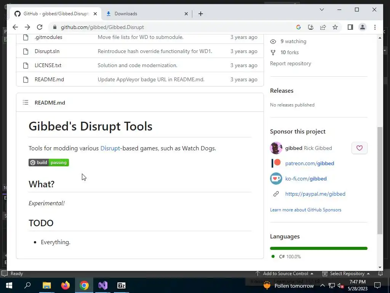Viewport: 390px width, 293px height.
Task: Open paypal.me/gibbed link
Action: (x=315, y=194)
